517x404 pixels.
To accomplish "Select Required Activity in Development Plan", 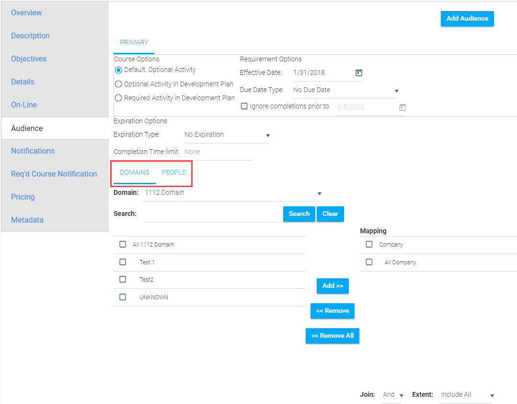I will [118, 98].
